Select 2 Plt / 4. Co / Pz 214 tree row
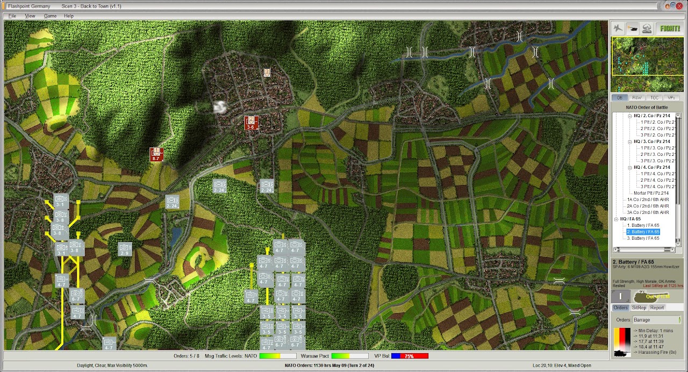The height and width of the screenshot is (372, 688). pos(657,180)
